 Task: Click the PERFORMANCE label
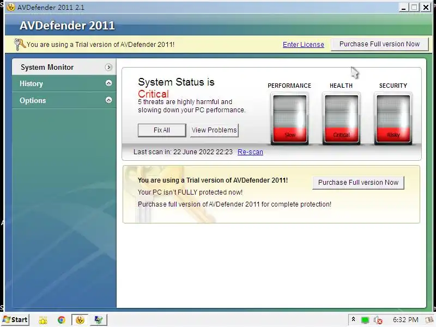click(289, 86)
